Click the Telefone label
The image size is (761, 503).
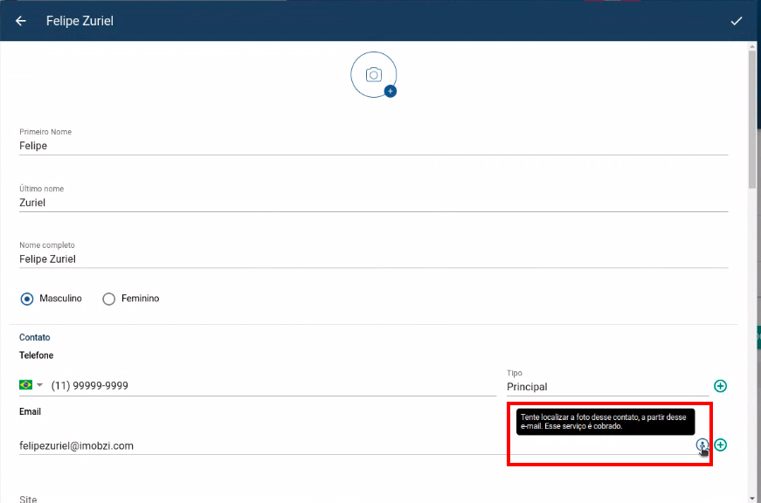coord(37,355)
